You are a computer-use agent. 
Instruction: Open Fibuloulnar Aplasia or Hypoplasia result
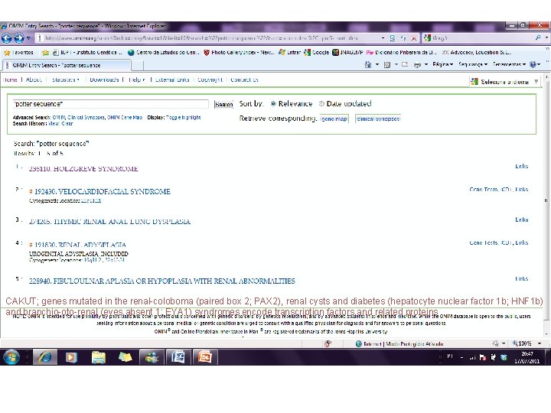click(162, 281)
